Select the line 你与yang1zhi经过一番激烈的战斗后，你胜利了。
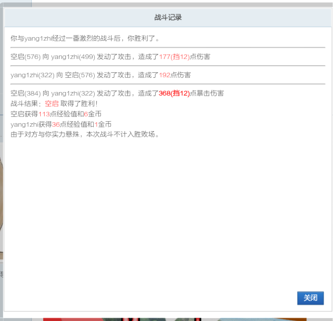 pyautogui.click(x=85, y=39)
